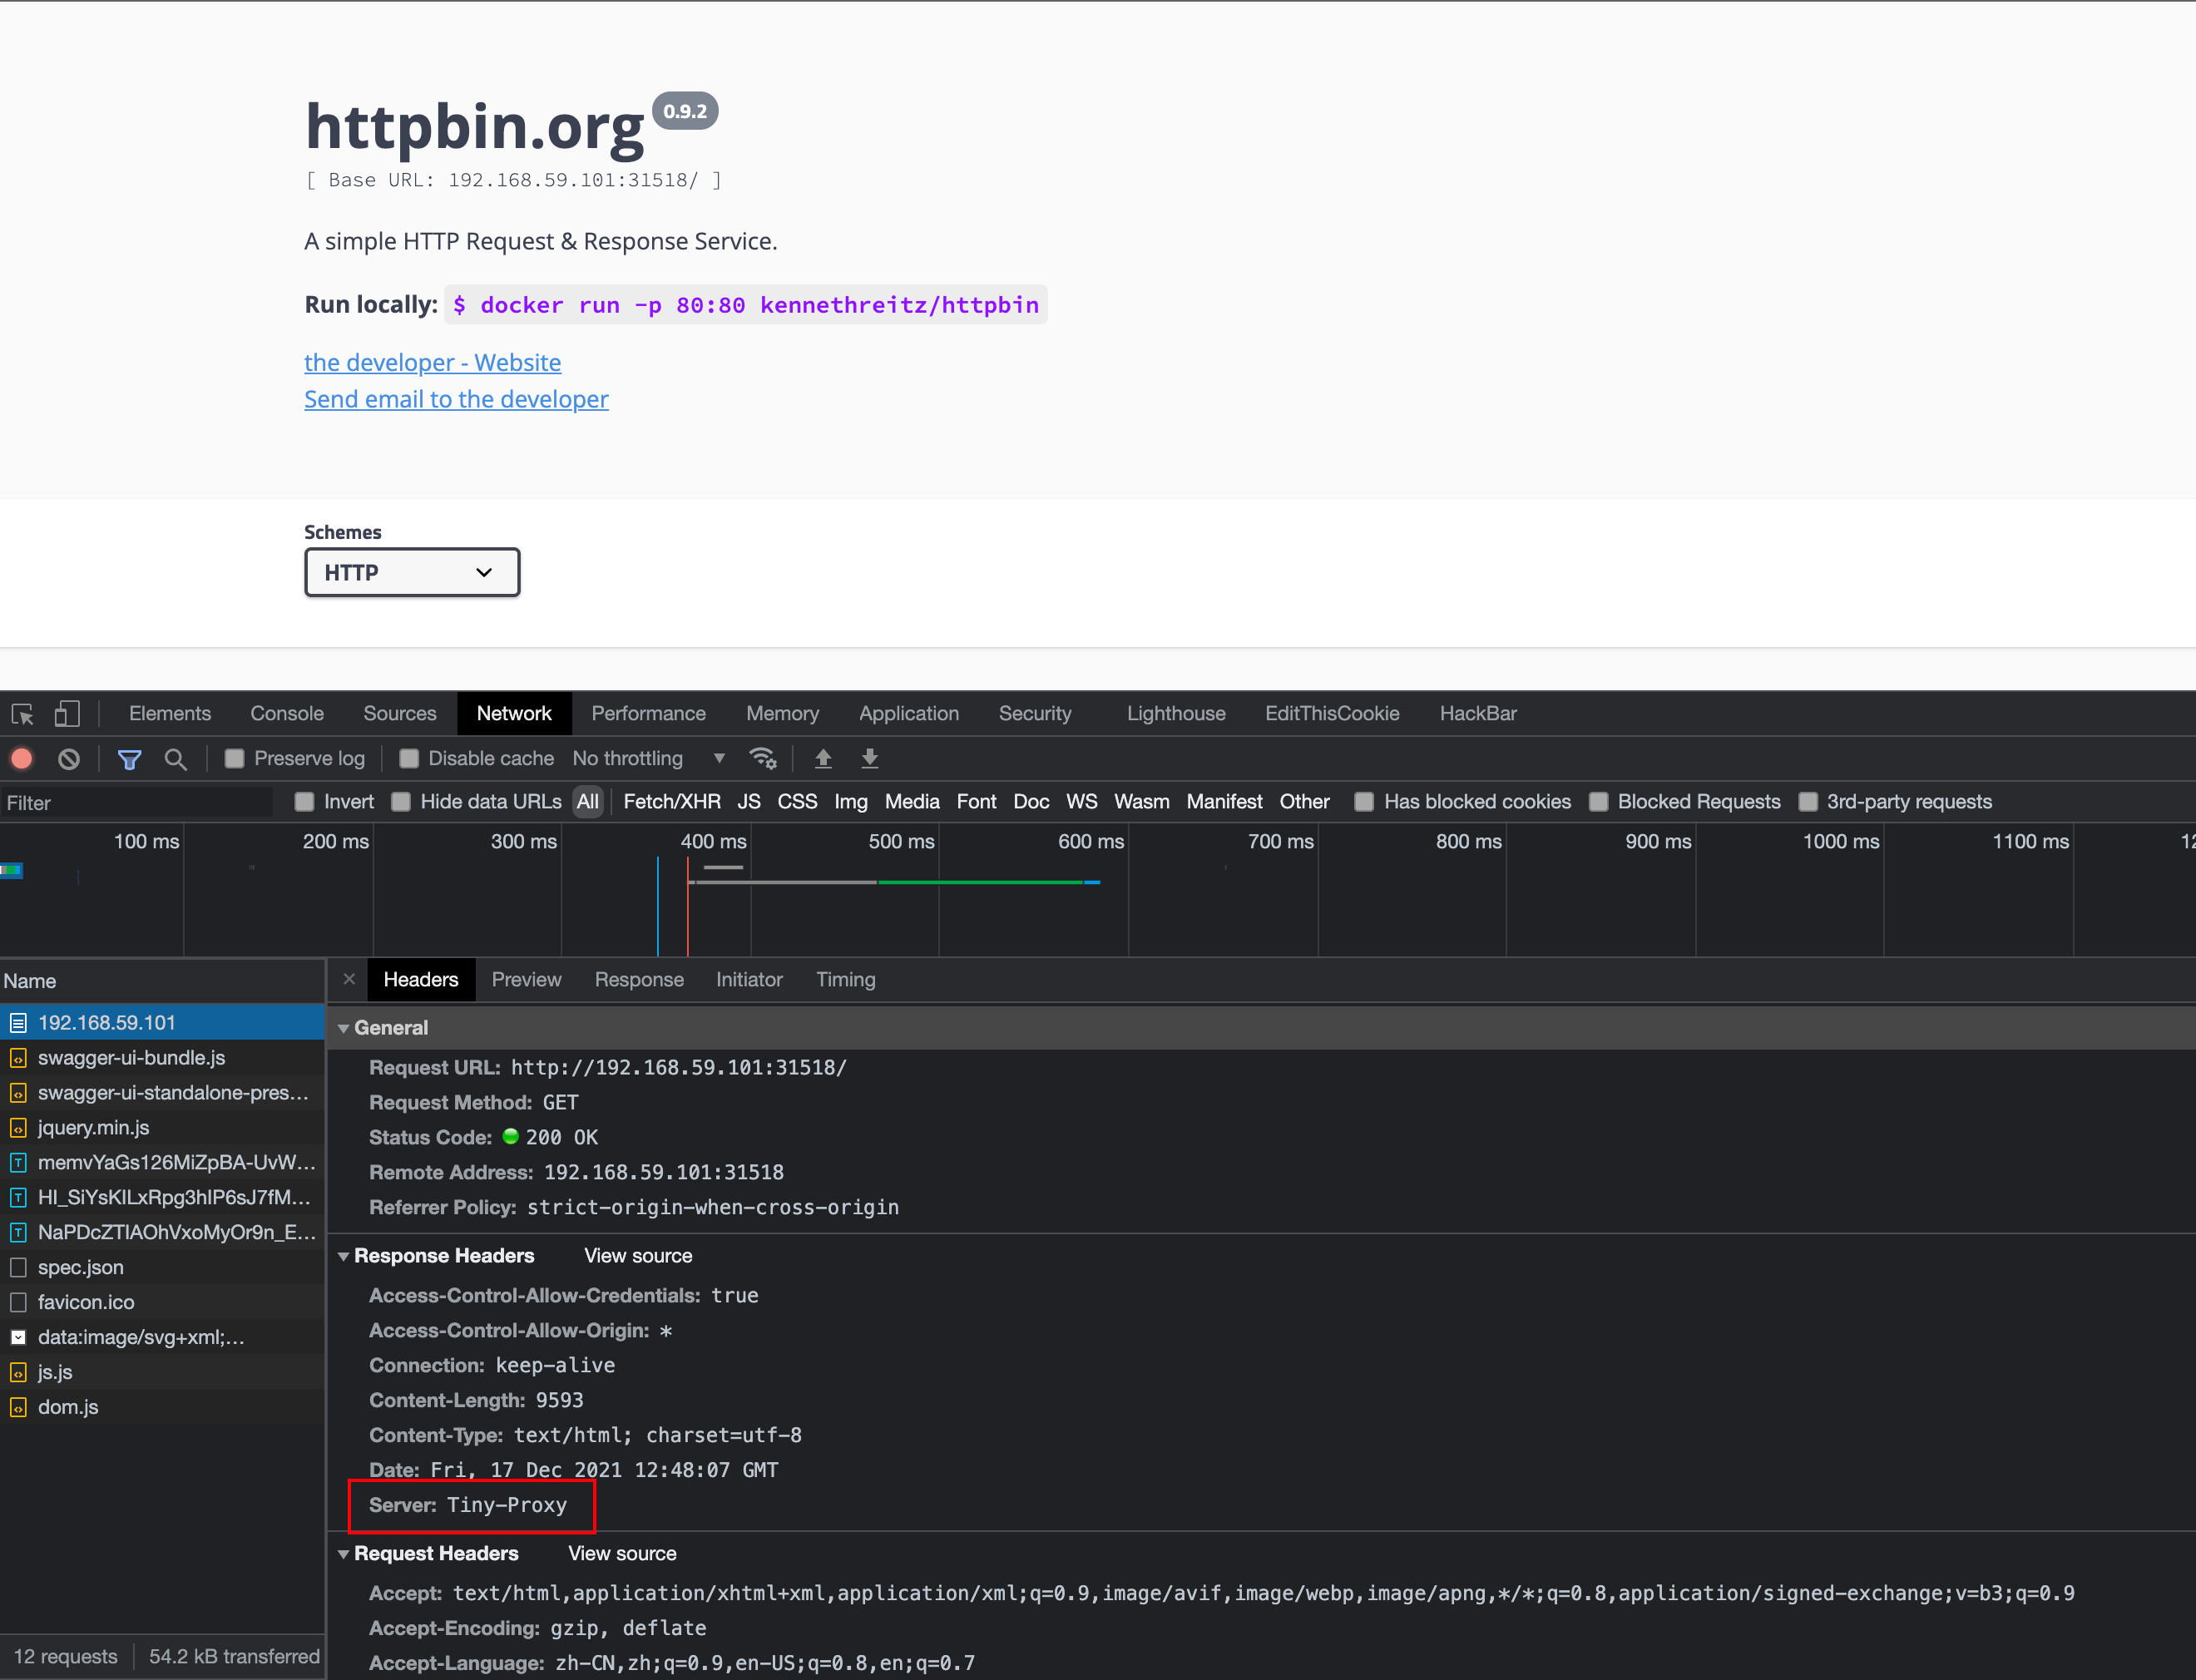This screenshot has height=1680, width=2196.
Task: Open the HTTP schemes dropdown
Action: tap(412, 573)
